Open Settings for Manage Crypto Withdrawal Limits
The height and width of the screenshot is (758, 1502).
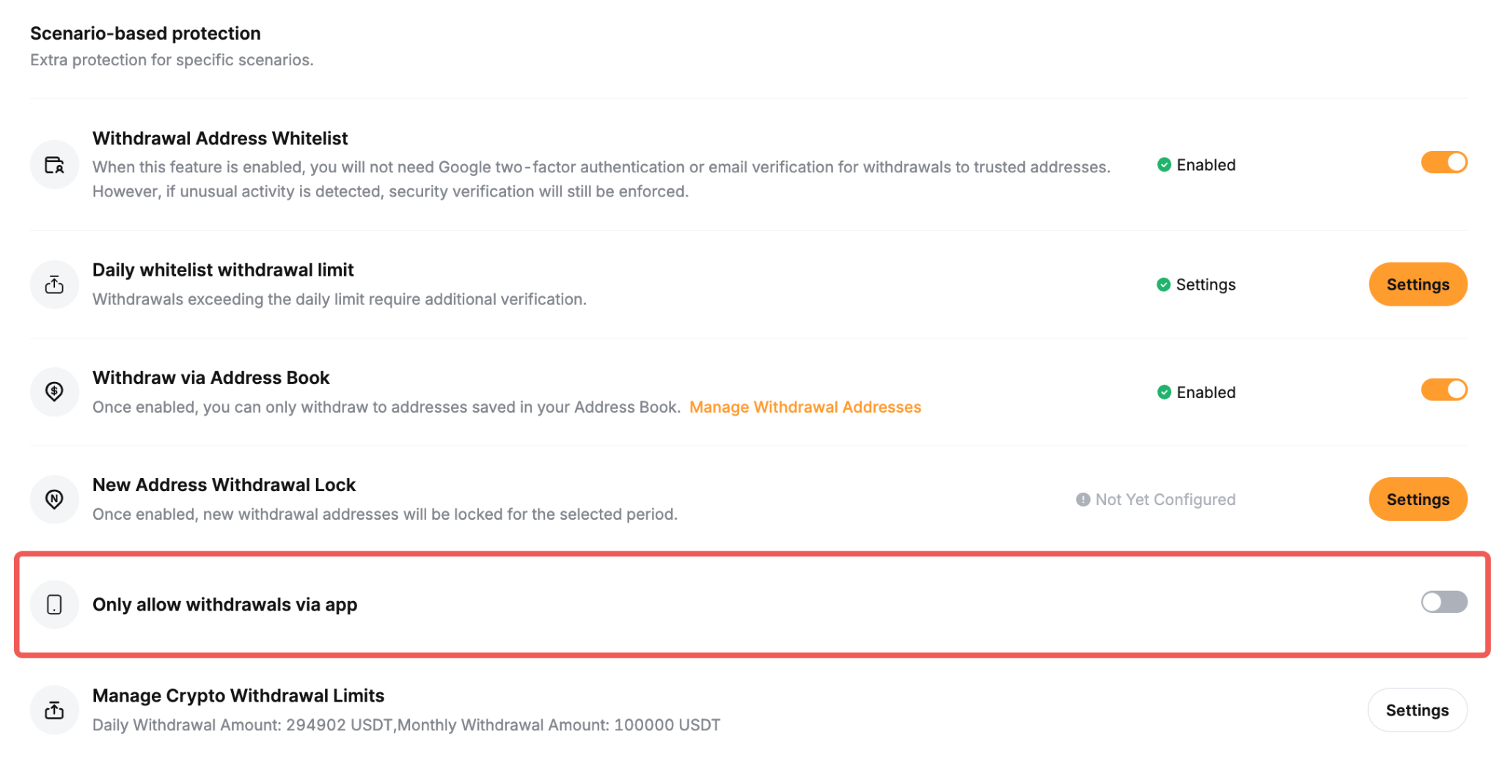(1417, 710)
